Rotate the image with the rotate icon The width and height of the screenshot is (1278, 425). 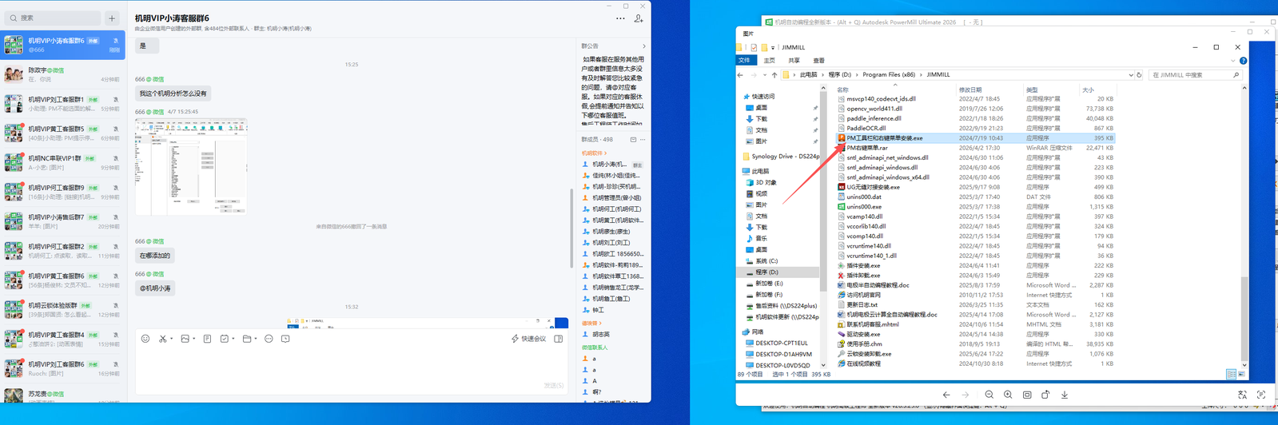1045,395
